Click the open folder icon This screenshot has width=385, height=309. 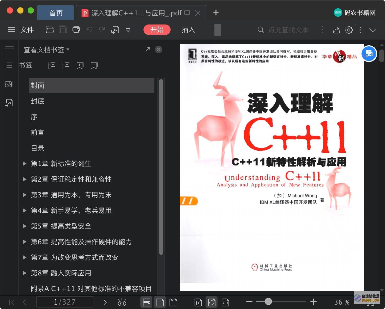point(50,30)
